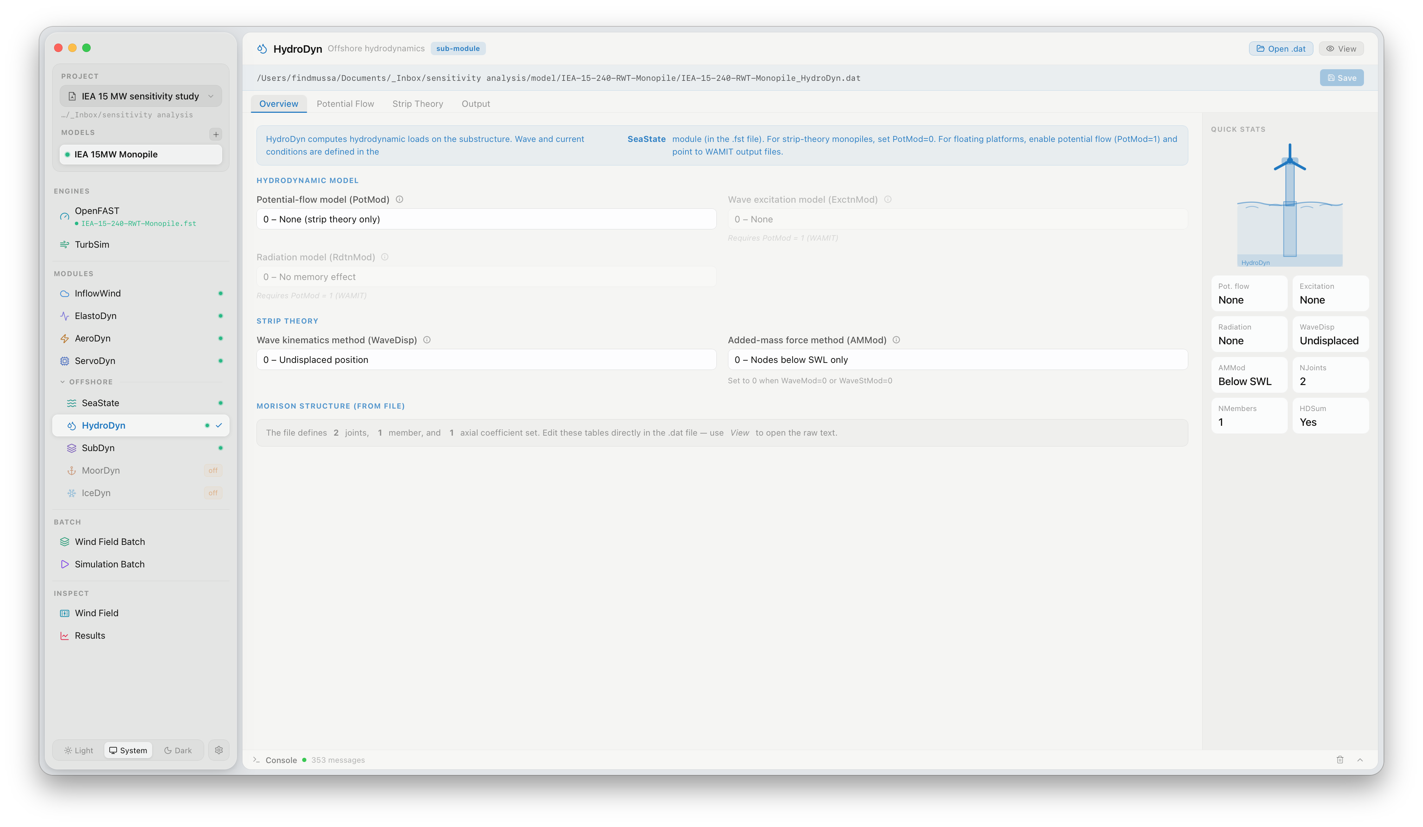1423x827 pixels.
Task: Click the settings gear icon in sidebar
Action: (x=219, y=750)
